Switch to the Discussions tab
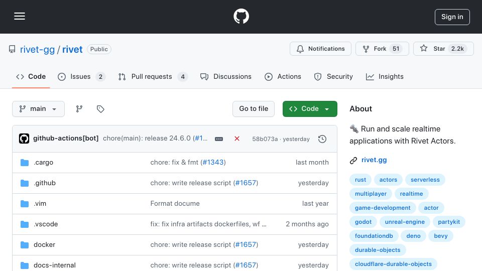This screenshot has width=482, height=271. [225, 76]
